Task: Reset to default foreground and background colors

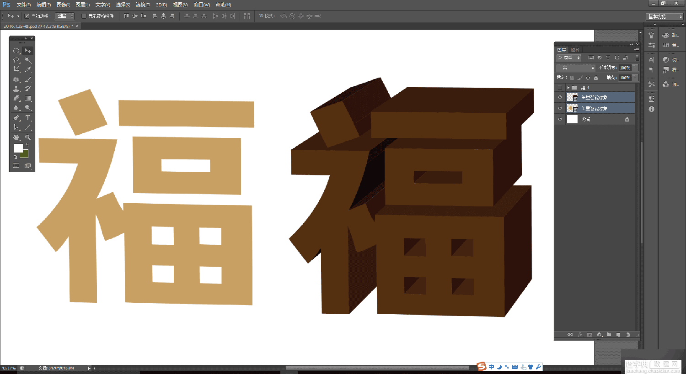Action: [15, 157]
